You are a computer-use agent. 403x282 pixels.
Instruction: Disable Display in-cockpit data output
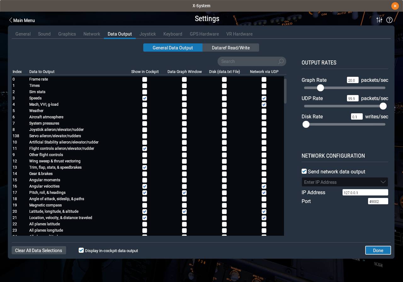pos(81,250)
